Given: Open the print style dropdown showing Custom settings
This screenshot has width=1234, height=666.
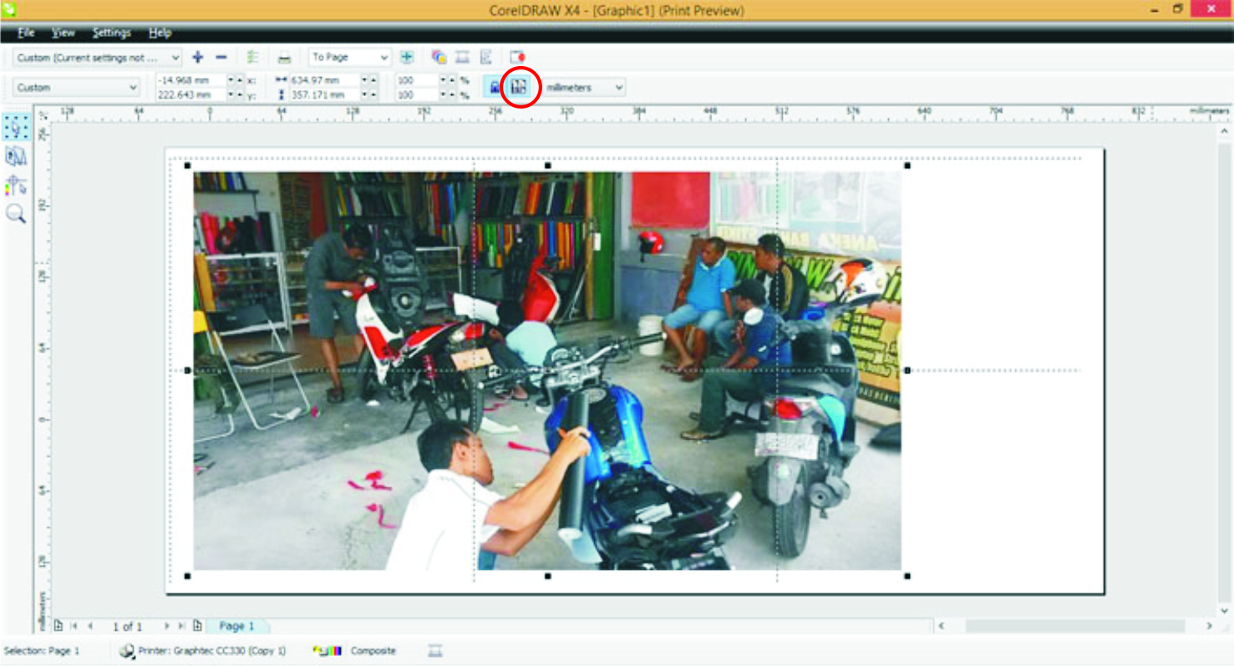Looking at the screenshot, I should point(96,57).
